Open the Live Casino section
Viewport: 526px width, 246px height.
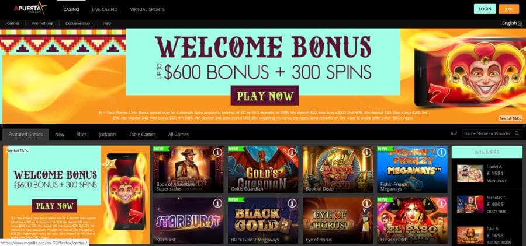click(105, 9)
